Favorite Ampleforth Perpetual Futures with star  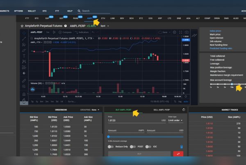point(22,25)
